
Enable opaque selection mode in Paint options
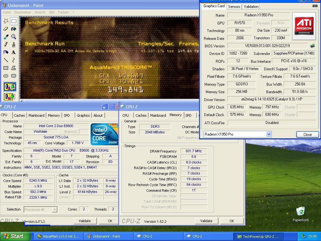tap(10, 87)
